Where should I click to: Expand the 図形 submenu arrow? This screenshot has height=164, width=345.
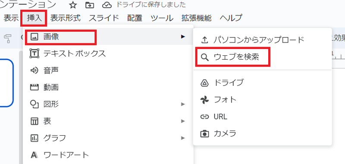[x=183, y=104]
